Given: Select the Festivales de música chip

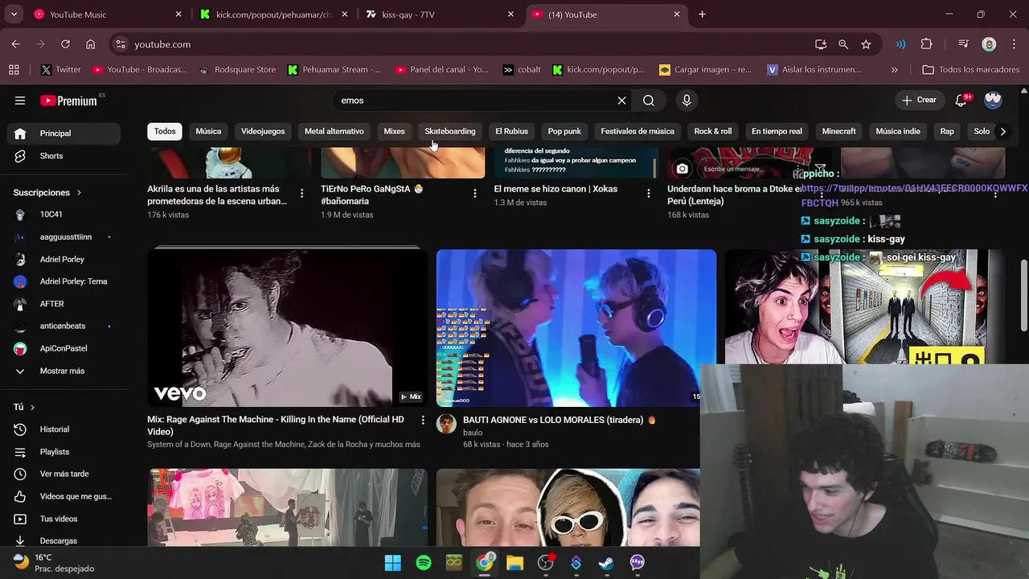Looking at the screenshot, I should 637,131.
